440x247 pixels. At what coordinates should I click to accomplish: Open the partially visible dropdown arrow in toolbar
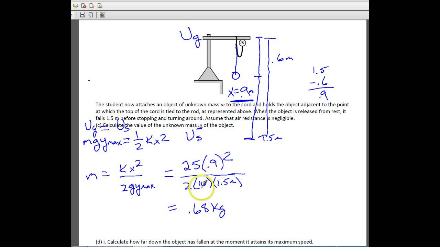click(x=72, y=15)
